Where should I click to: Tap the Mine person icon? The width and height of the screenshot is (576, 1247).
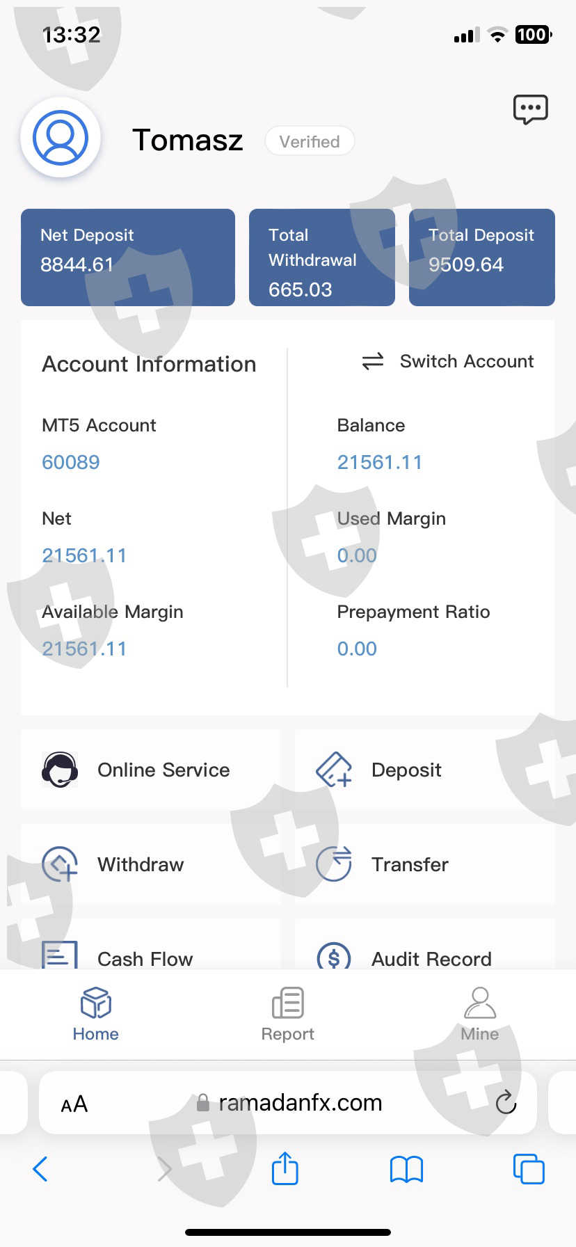click(x=480, y=1003)
